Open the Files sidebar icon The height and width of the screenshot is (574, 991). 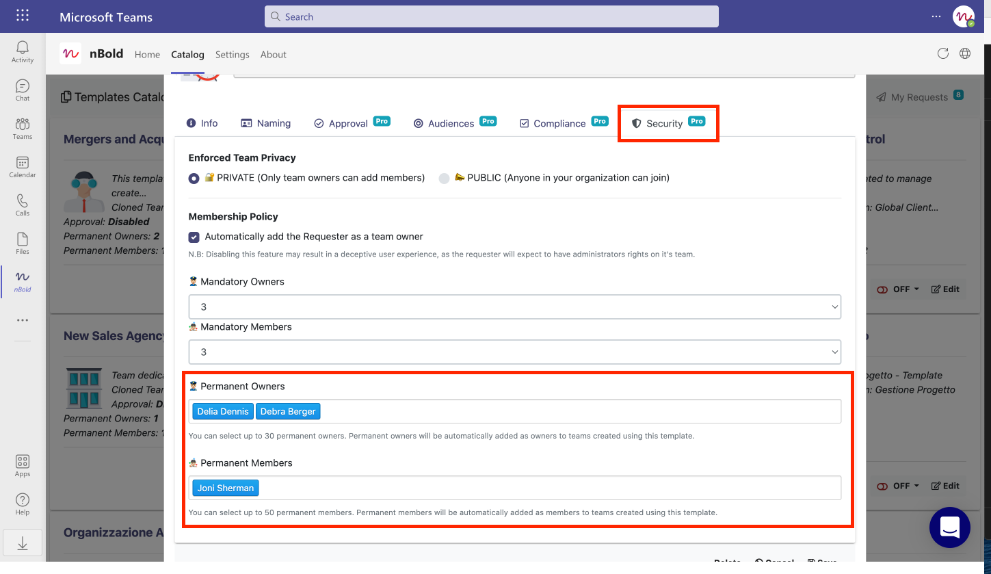tap(23, 243)
